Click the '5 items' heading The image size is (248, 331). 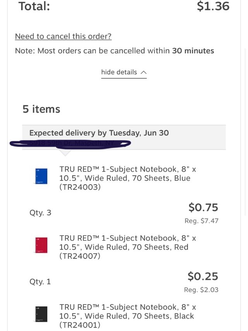pyautogui.click(x=41, y=109)
